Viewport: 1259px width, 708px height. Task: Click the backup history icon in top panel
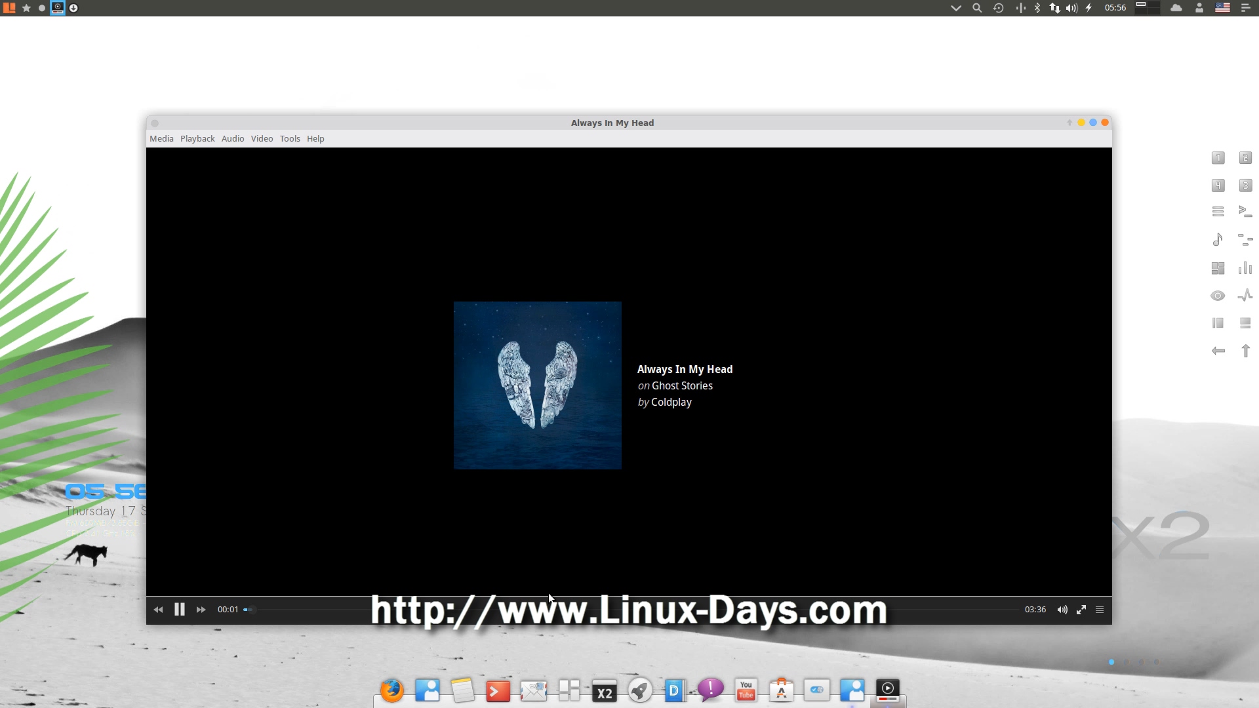pyautogui.click(x=998, y=8)
